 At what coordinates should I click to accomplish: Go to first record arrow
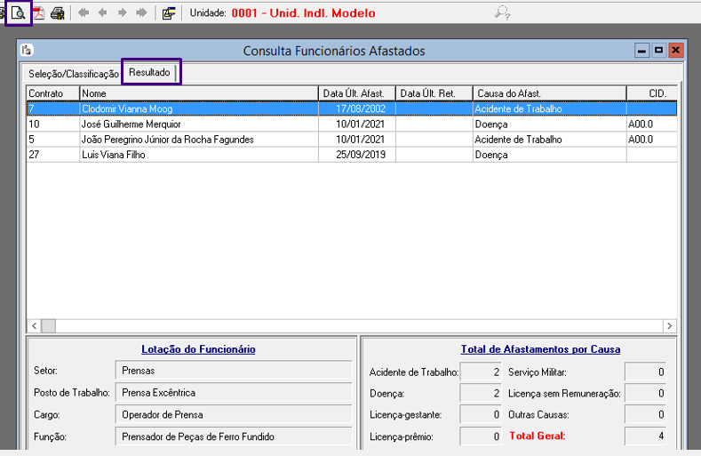pos(84,13)
